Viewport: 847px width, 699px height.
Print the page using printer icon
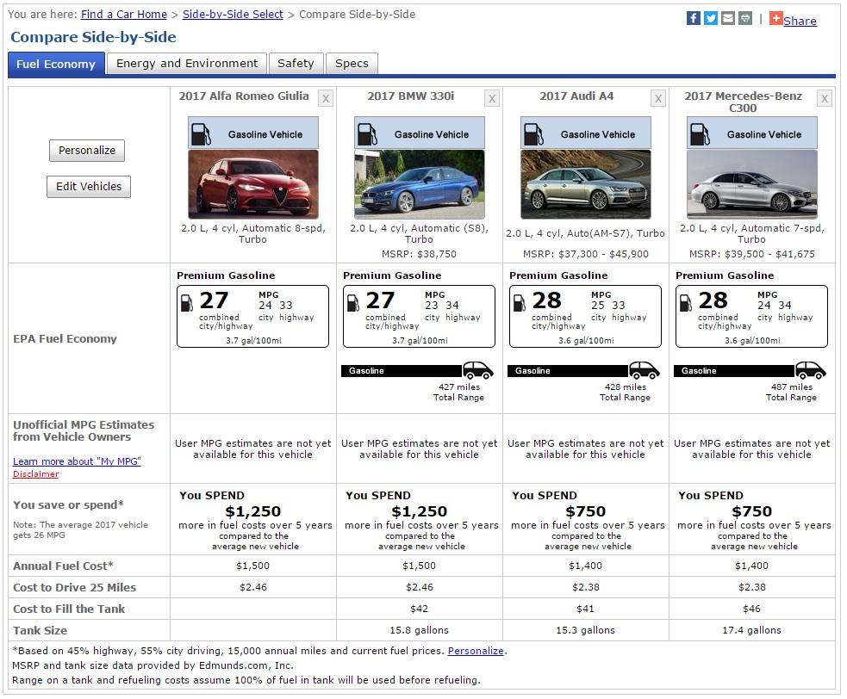(745, 19)
